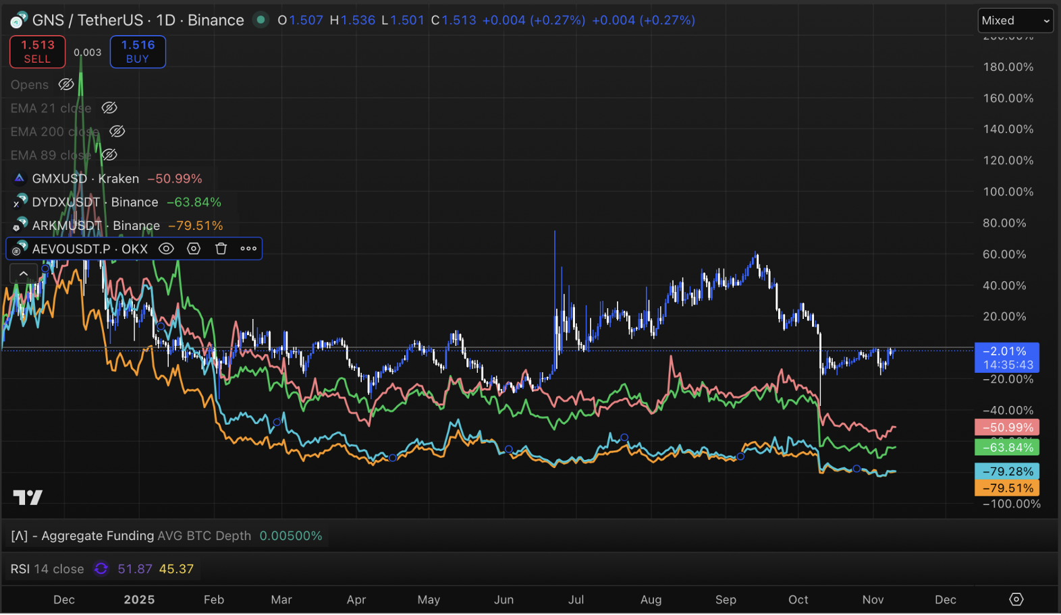Select the GMXUSD · Kraken legend entry
The width and height of the screenshot is (1061, 615).
[x=86, y=179]
